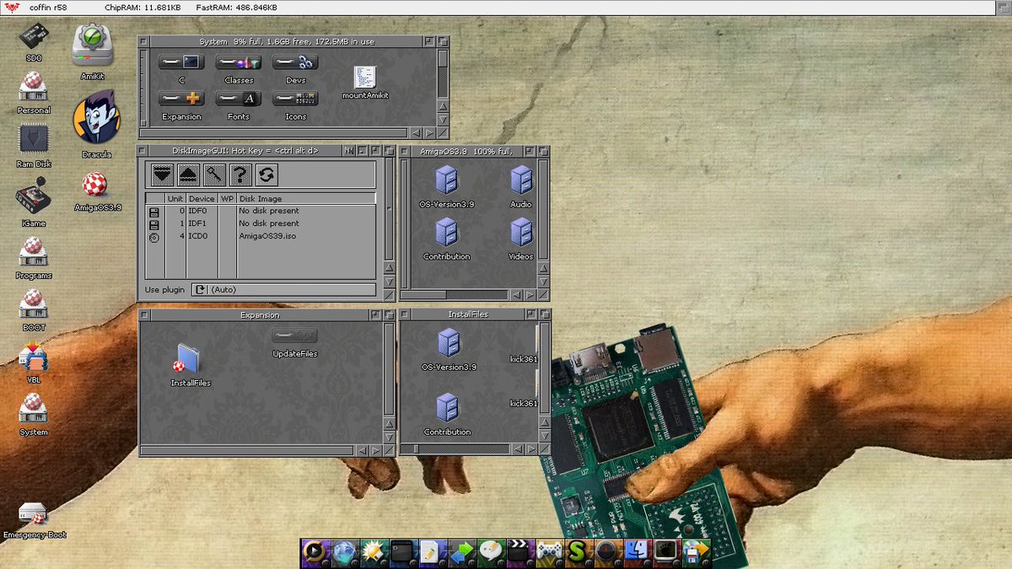Screen dimensions: 1012x569
Task: Open the AmiKit drive icon
Action: click(x=92, y=51)
